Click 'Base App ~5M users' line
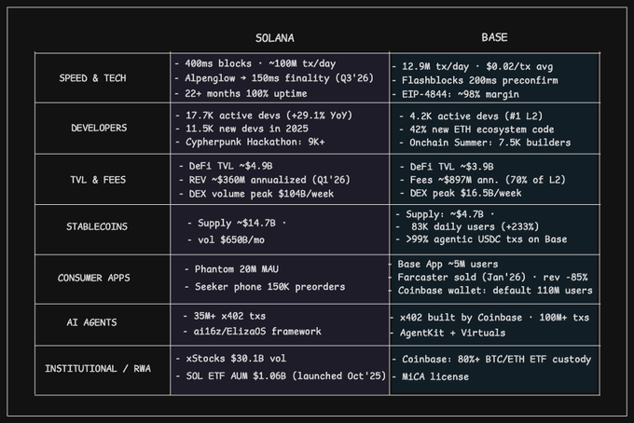 click(444, 265)
